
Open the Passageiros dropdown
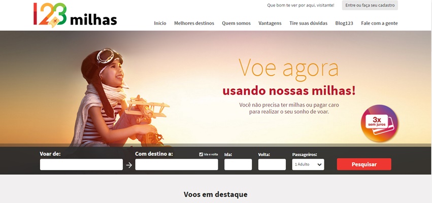(x=308, y=164)
